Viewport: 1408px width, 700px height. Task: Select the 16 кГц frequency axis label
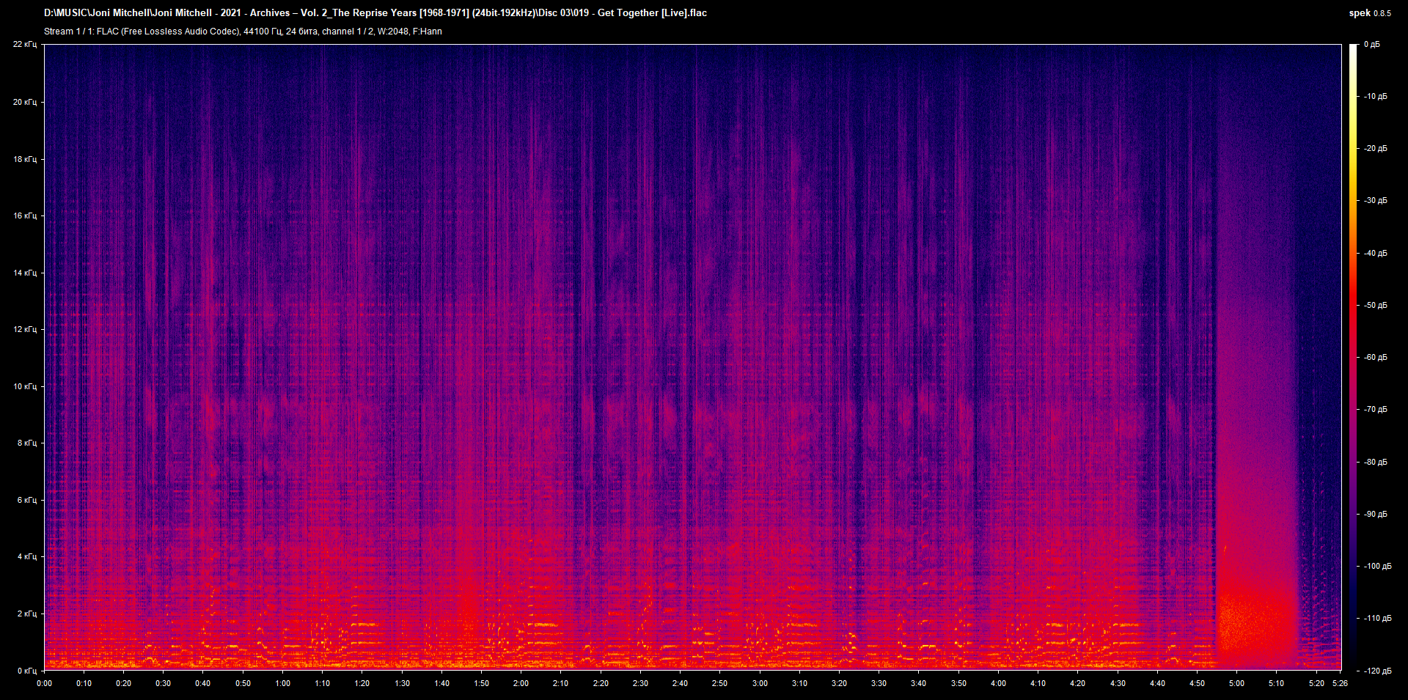click(24, 215)
